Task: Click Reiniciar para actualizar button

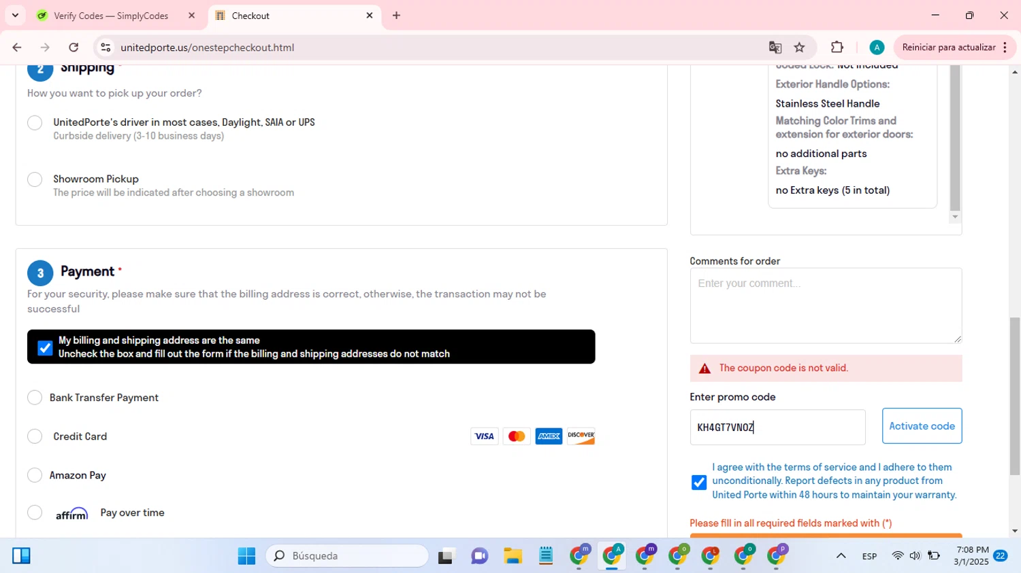Action: 948,48
